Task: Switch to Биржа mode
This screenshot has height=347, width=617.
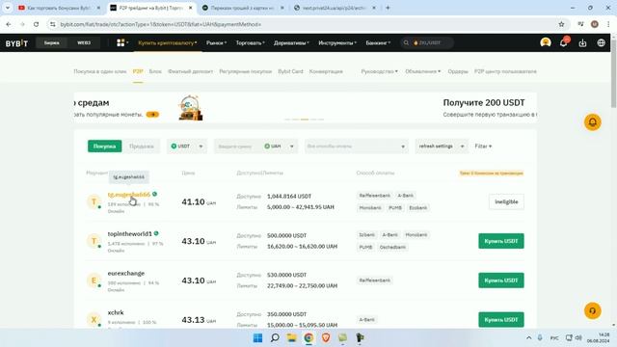Action: [51, 42]
